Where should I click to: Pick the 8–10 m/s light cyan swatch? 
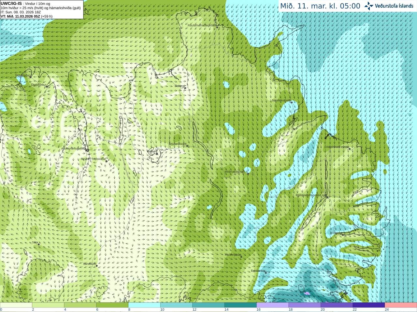click(x=144, y=305)
